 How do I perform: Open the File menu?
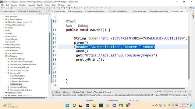pos(2,5)
